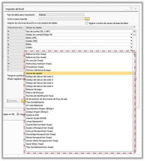Click the 'Archivo para importar' input field

point(61,19)
